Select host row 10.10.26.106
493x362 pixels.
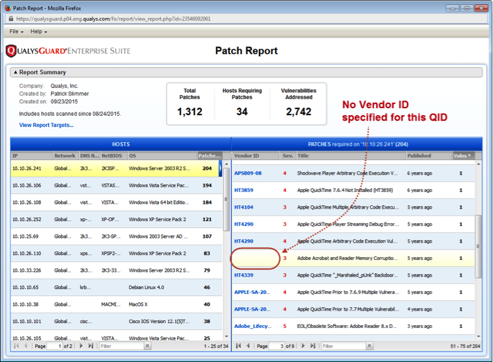pyautogui.click(x=117, y=186)
